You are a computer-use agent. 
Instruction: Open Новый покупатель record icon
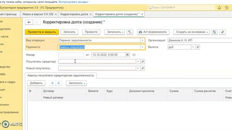pos(142,68)
